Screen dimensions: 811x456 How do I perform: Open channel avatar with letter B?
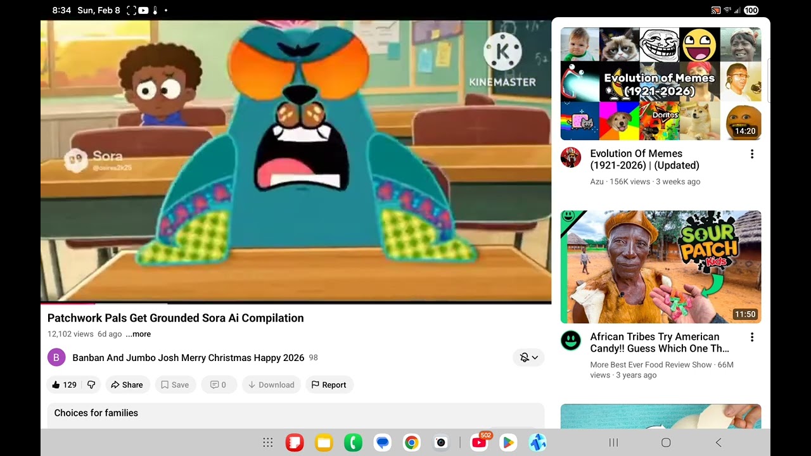[56, 357]
